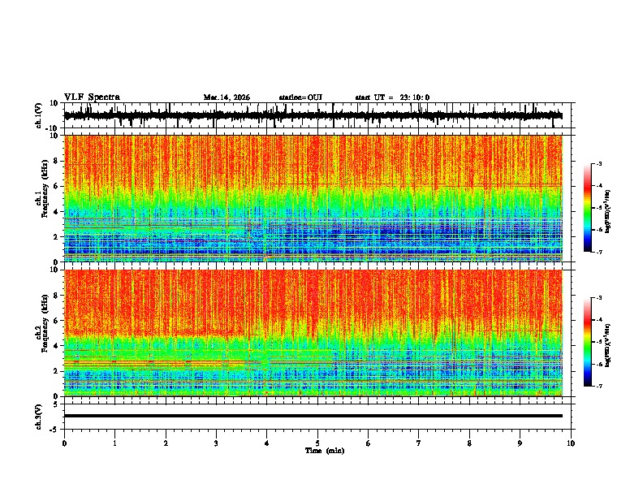Click inside the ch.2 spectrogram panel

(x=313, y=333)
